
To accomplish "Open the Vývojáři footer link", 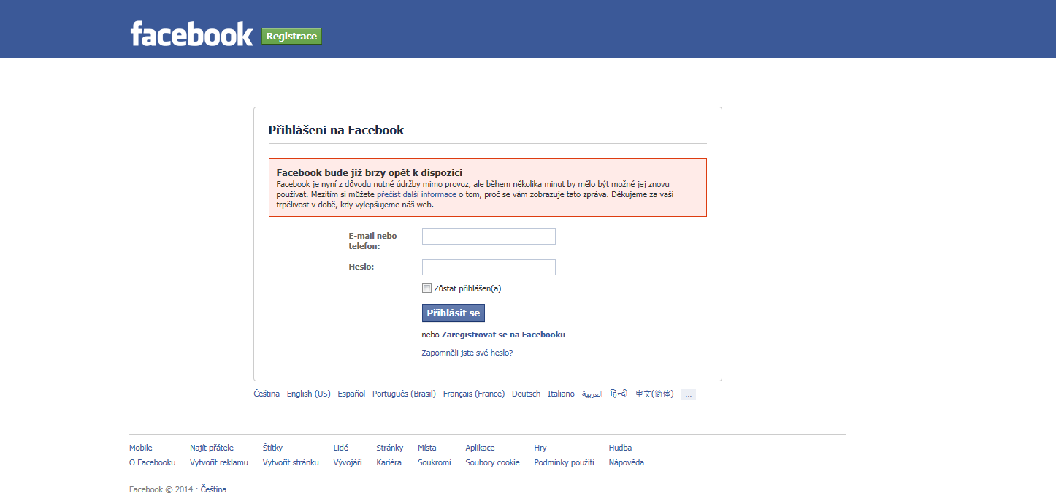I will pyautogui.click(x=348, y=462).
